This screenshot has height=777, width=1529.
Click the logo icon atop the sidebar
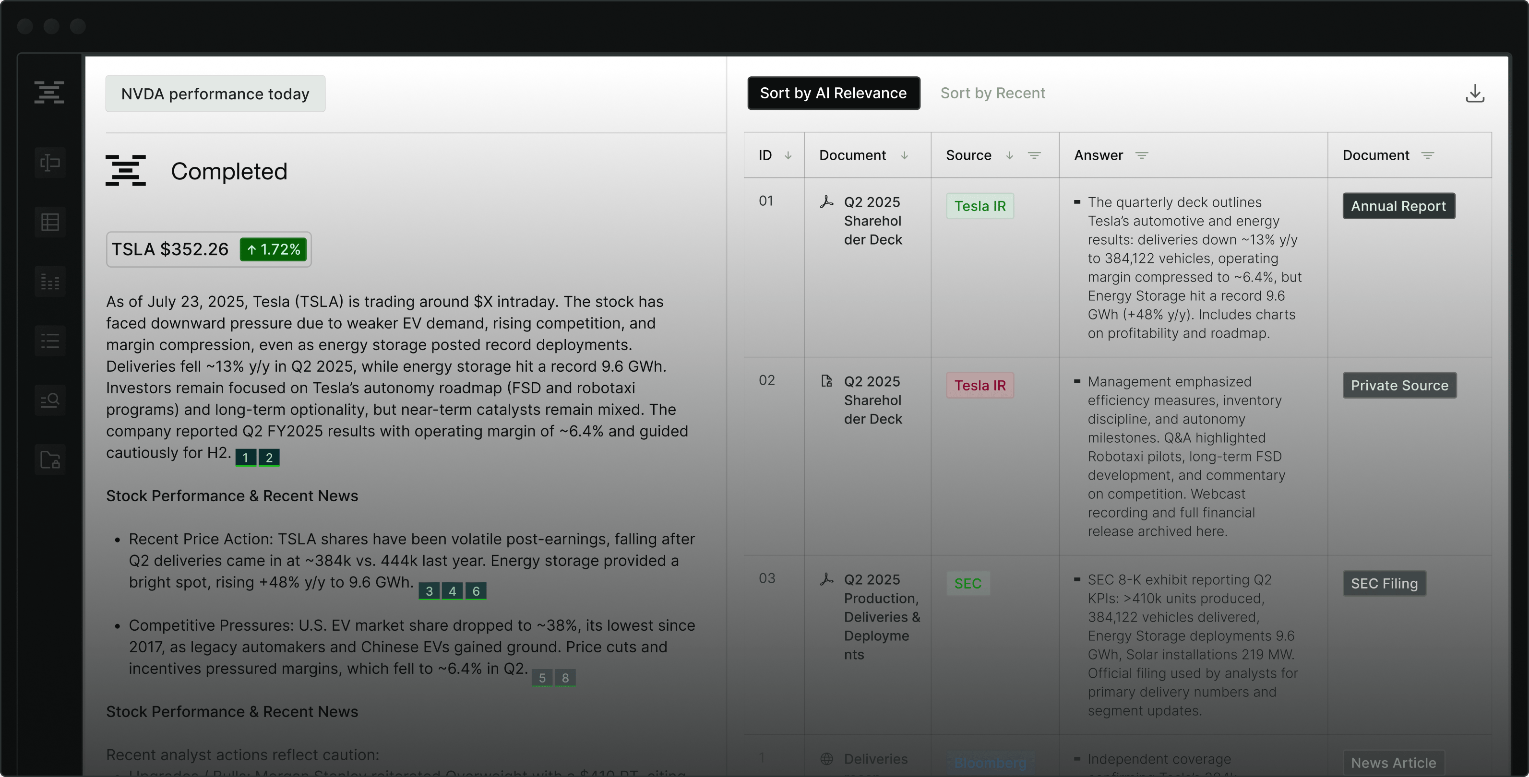[49, 92]
